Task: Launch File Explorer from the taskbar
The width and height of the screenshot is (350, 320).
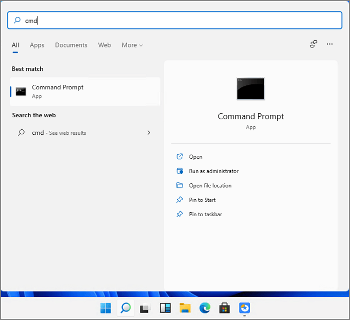Action: tap(185, 308)
